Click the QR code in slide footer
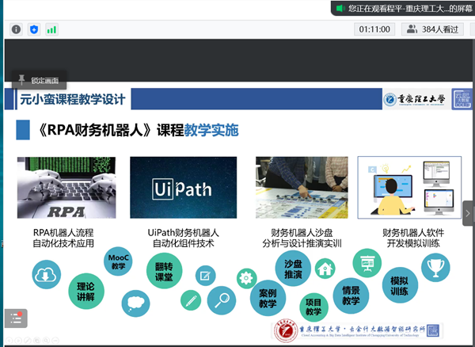 point(433,330)
